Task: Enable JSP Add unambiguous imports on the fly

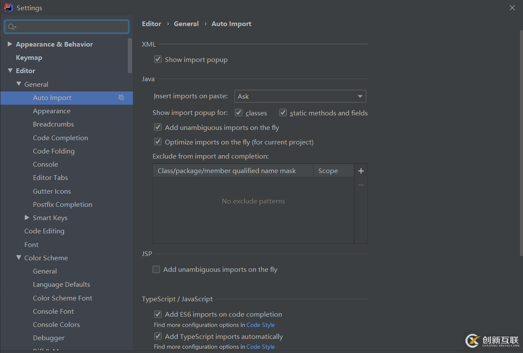Action: tap(156, 269)
